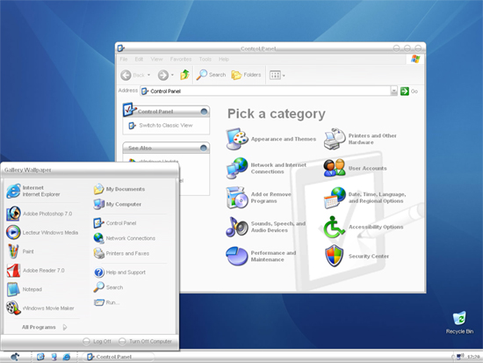This screenshot has width=483, height=363.
Task: Click Switch to Classic View link
Action: pyautogui.click(x=166, y=126)
